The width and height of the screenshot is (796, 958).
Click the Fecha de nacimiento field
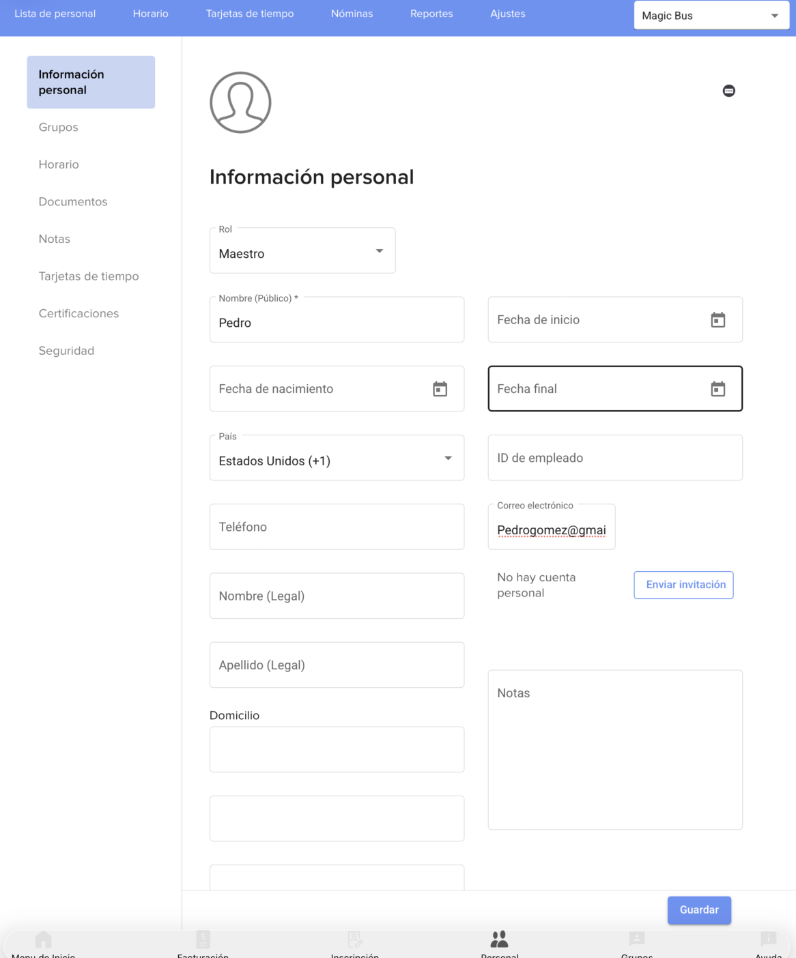337,389
